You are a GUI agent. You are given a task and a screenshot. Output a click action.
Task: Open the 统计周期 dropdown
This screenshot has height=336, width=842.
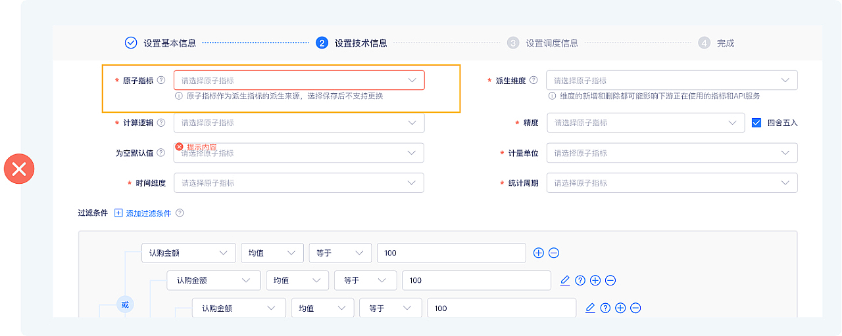point(672,183)
